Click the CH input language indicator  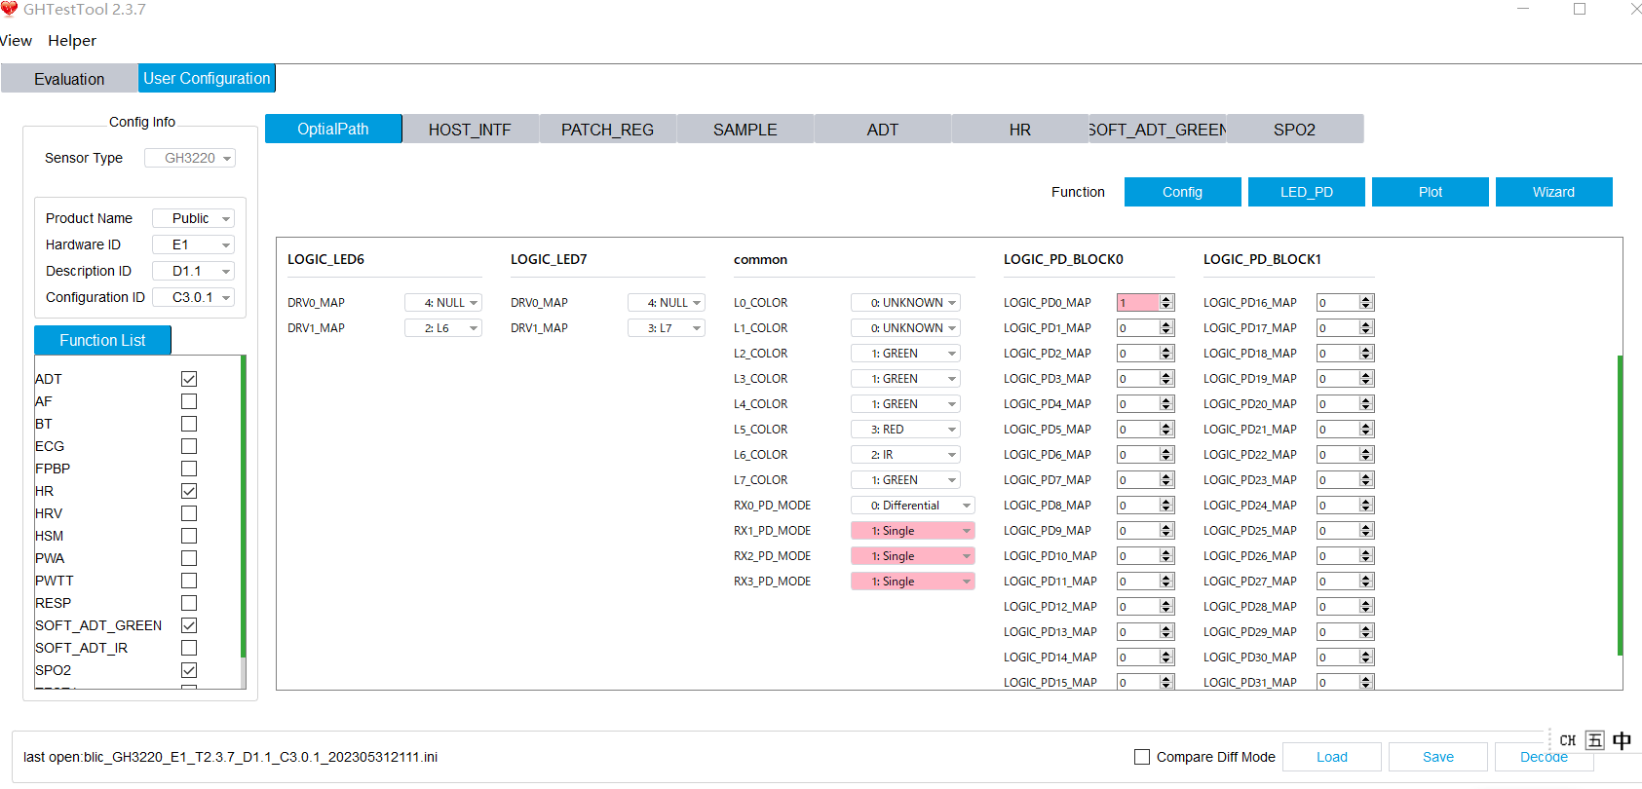[x=1567, y=740]
